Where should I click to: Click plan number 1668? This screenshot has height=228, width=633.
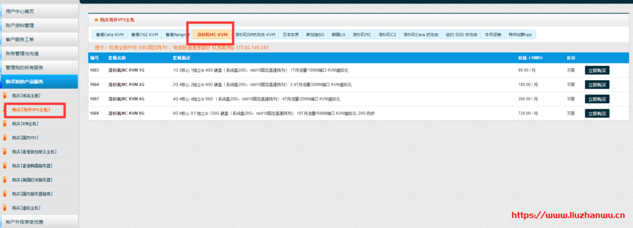point(95,113)
